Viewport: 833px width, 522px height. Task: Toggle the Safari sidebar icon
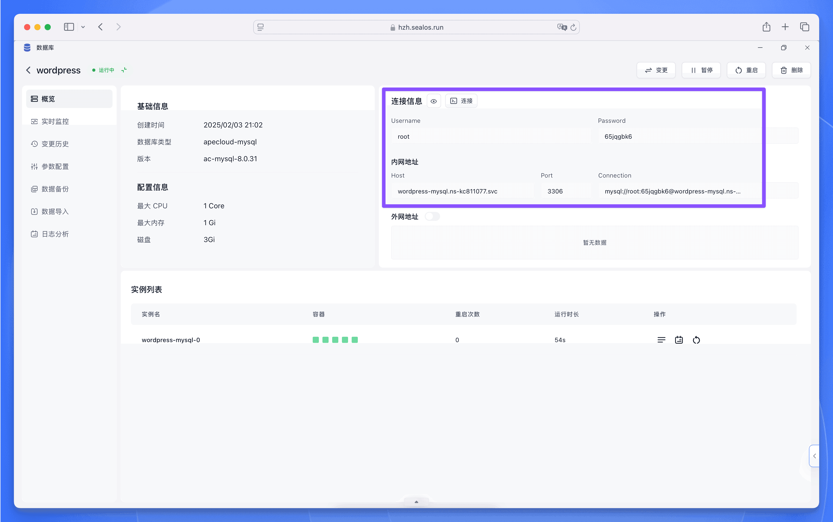click(69, 27)
